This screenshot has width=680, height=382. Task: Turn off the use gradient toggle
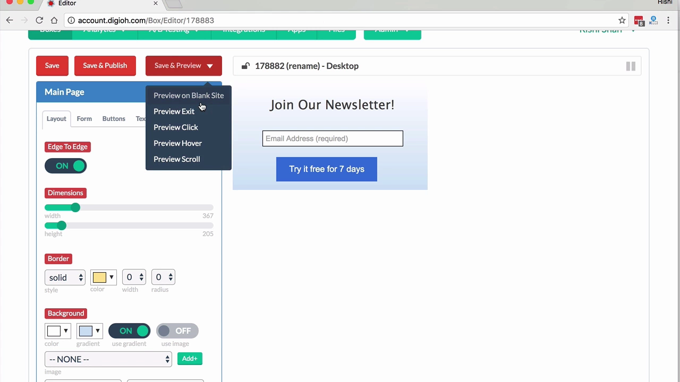129,331
